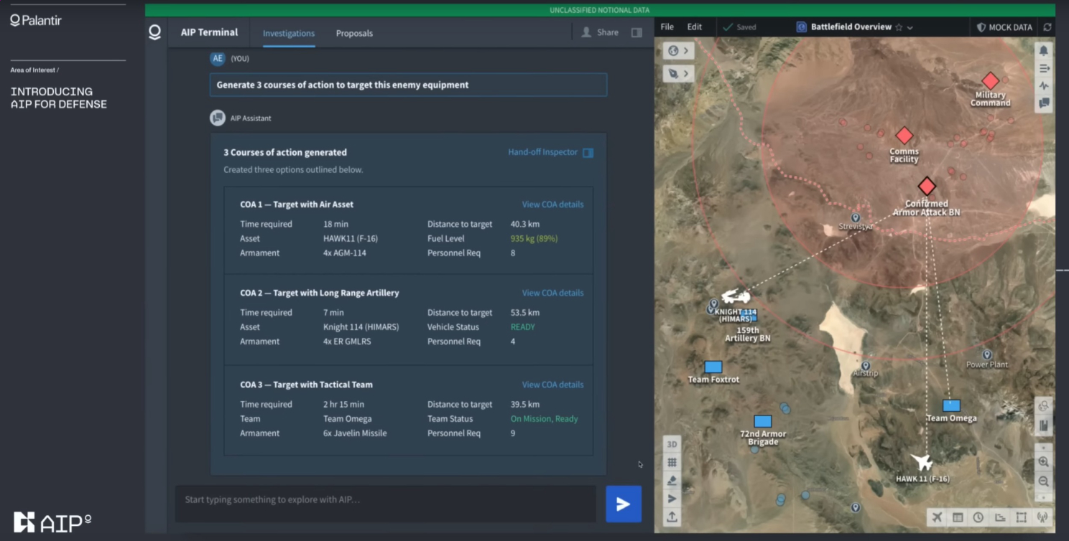This screenshot has height=541, width=1069.
Task: Click the 'Generate 3 courses of action' prompt box
Action: click(408, 85)
